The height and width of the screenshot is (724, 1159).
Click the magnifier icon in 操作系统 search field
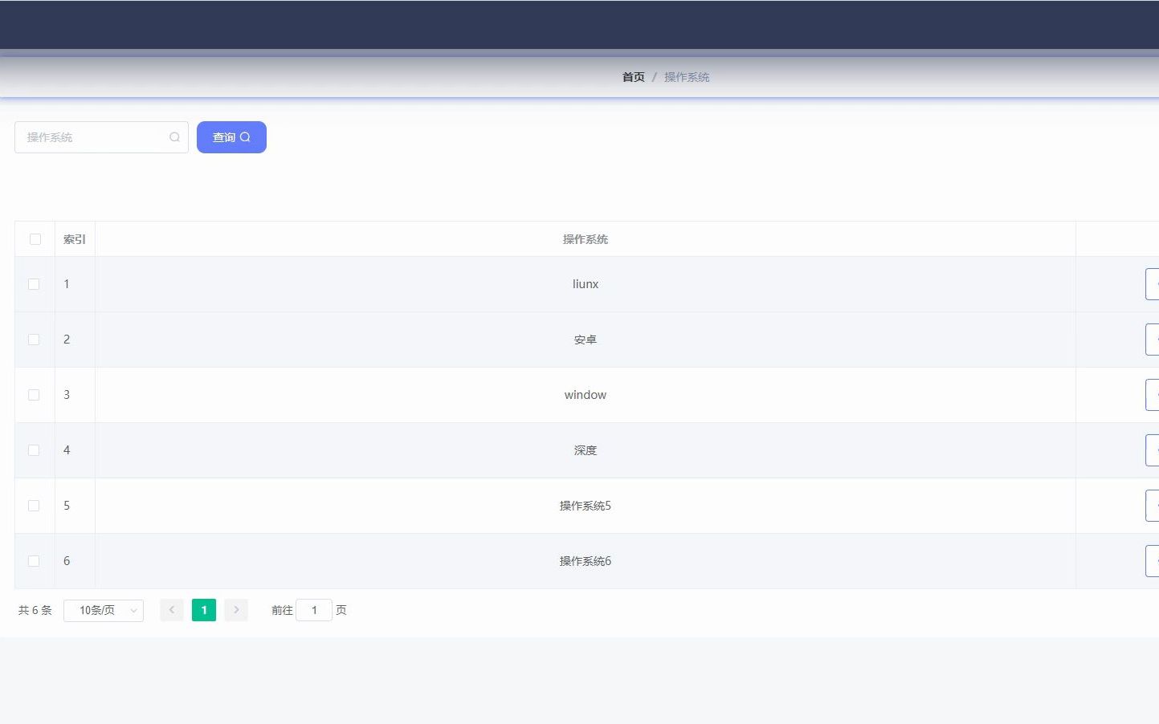tap(174, 137)
